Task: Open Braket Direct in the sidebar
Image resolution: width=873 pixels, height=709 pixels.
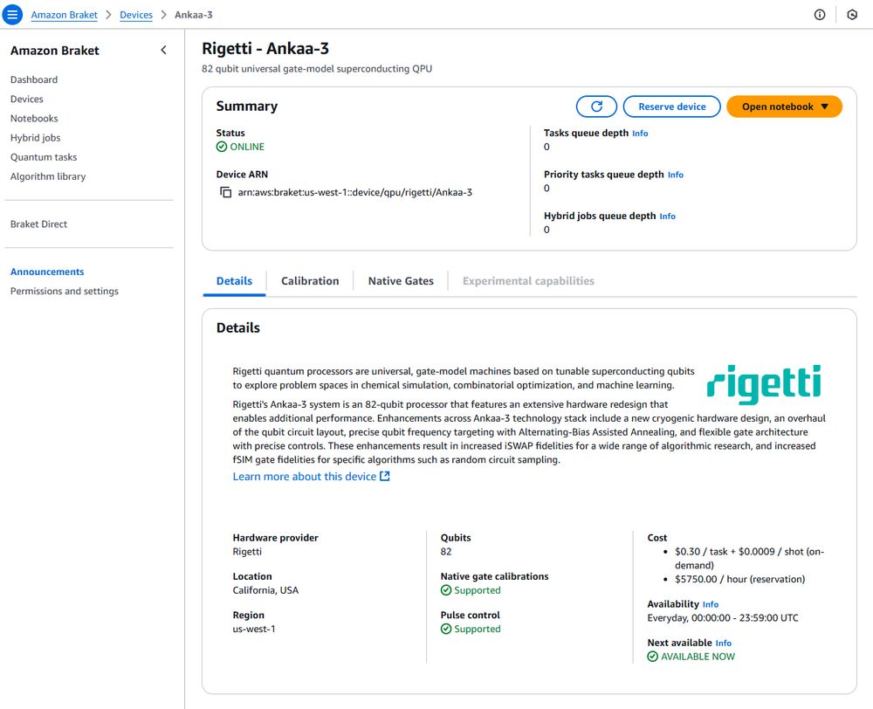Action: point(38,224)
